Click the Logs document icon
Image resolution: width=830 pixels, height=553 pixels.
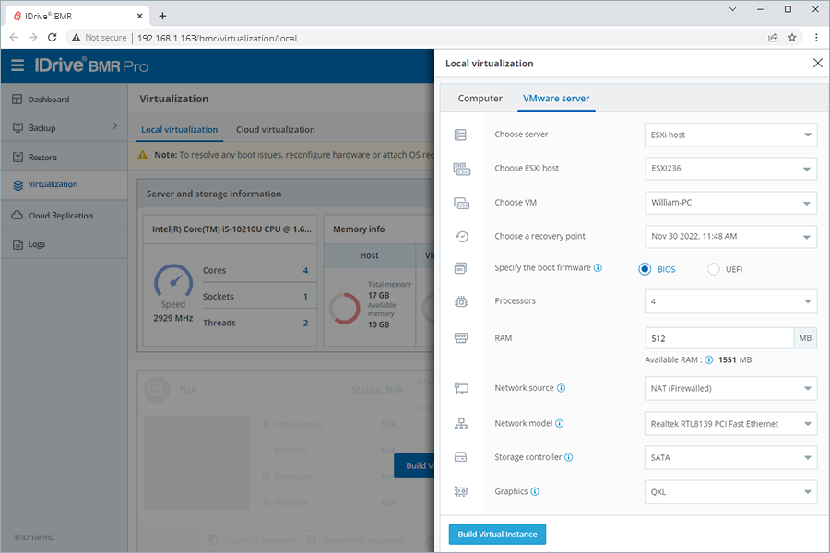tap(18, 244)
